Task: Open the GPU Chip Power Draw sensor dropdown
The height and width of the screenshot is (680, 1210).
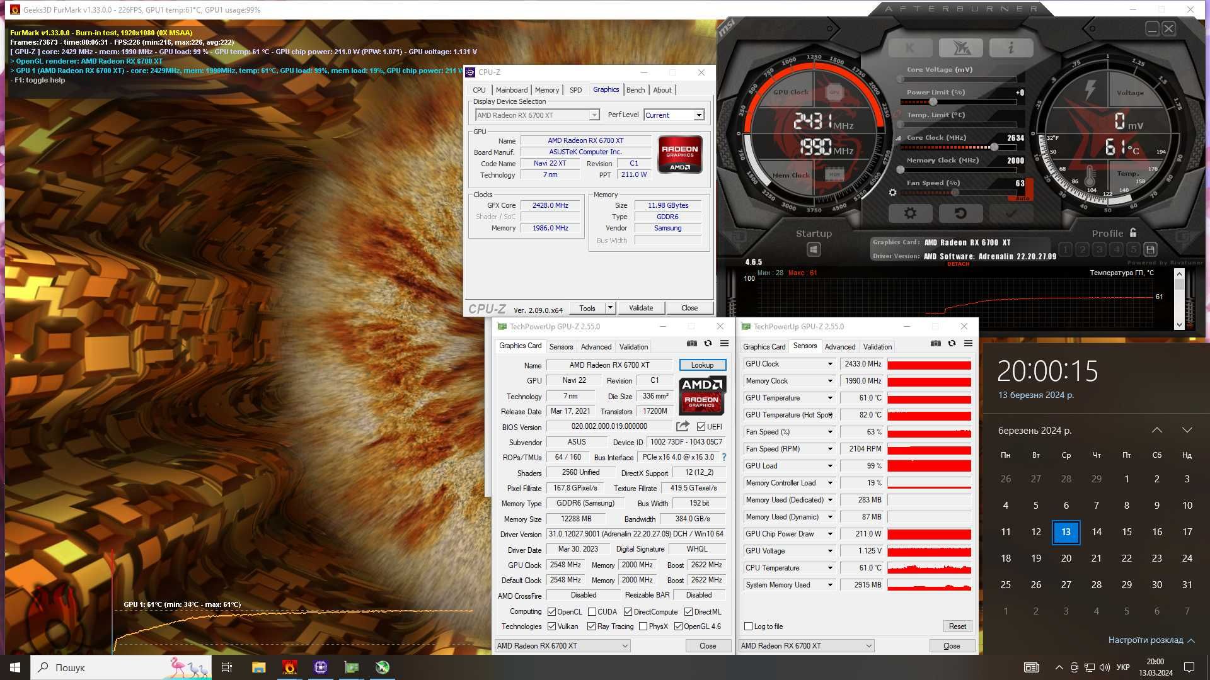Action: (x=830, y=534)
